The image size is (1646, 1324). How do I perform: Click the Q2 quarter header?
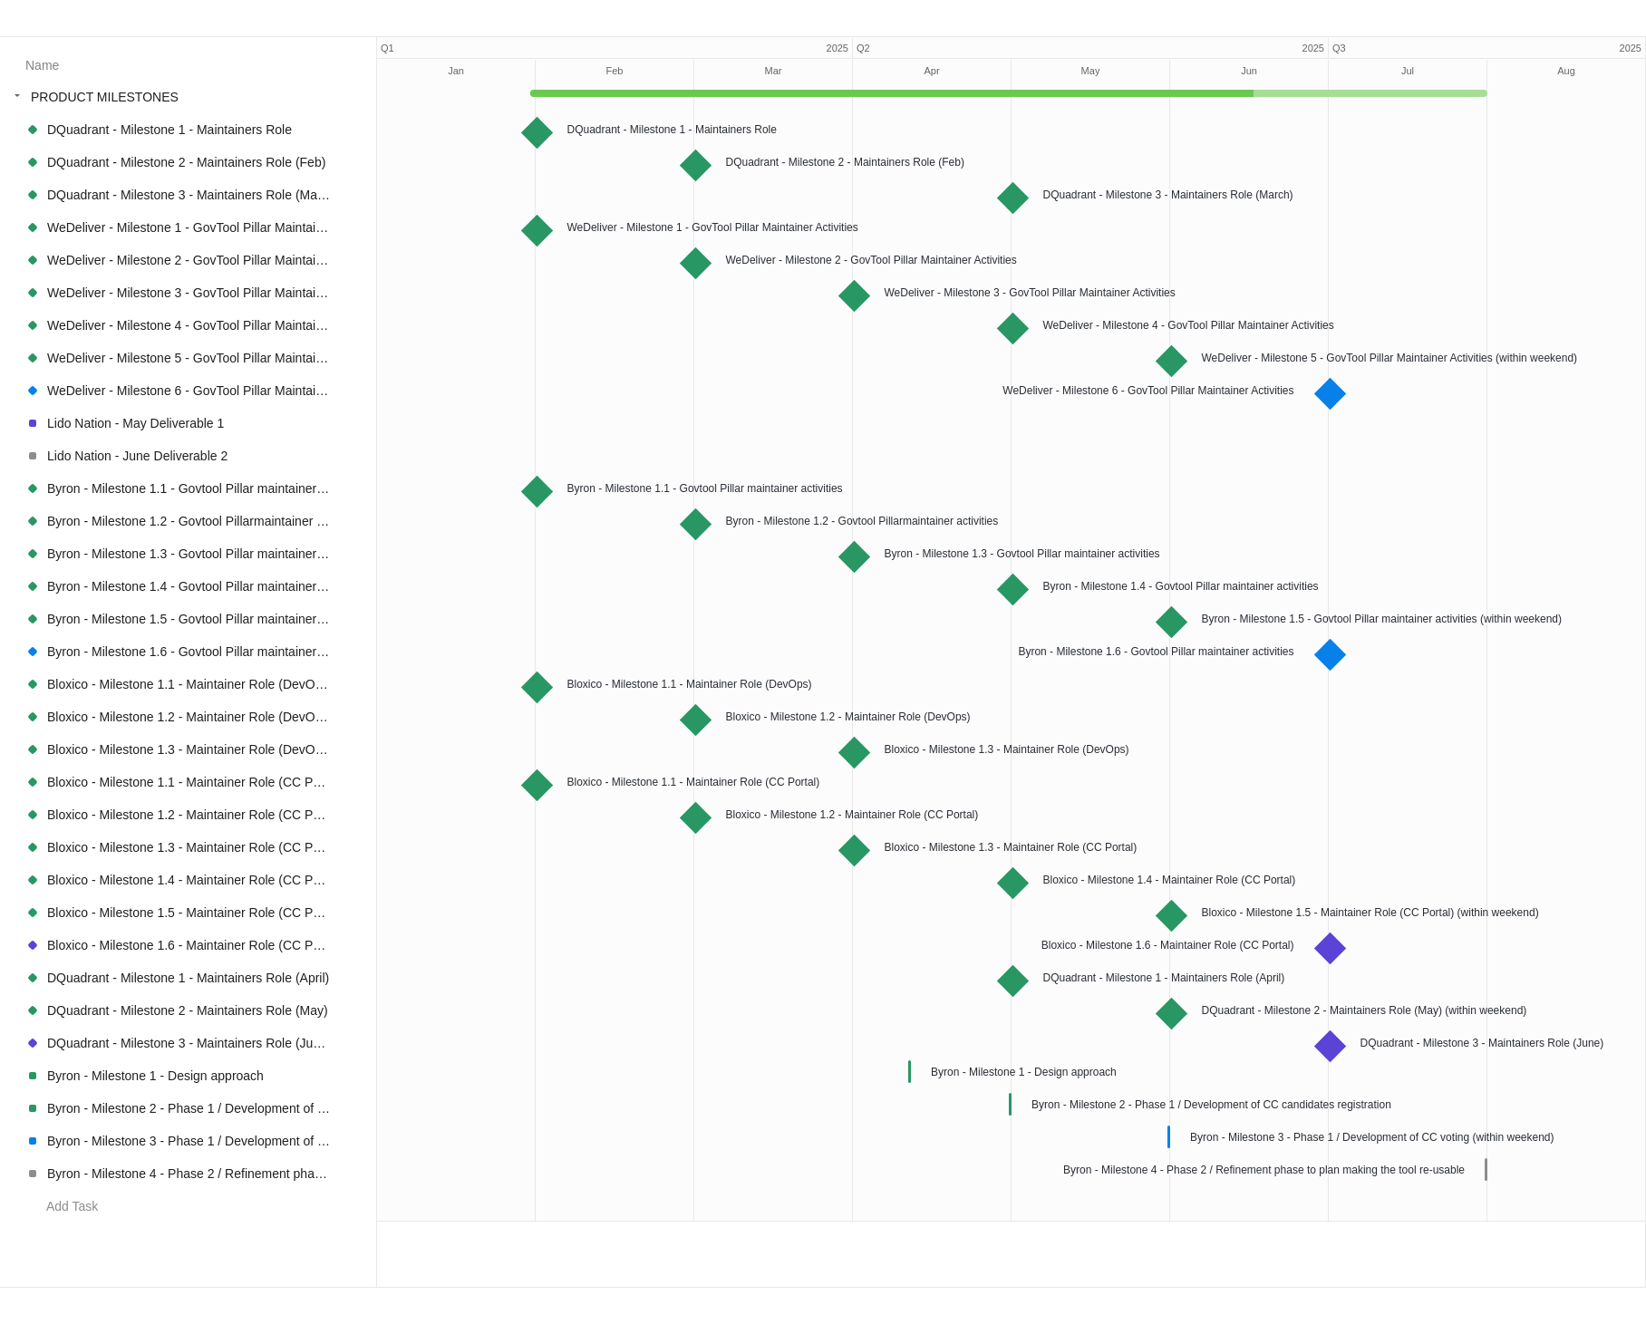[863, 48]
